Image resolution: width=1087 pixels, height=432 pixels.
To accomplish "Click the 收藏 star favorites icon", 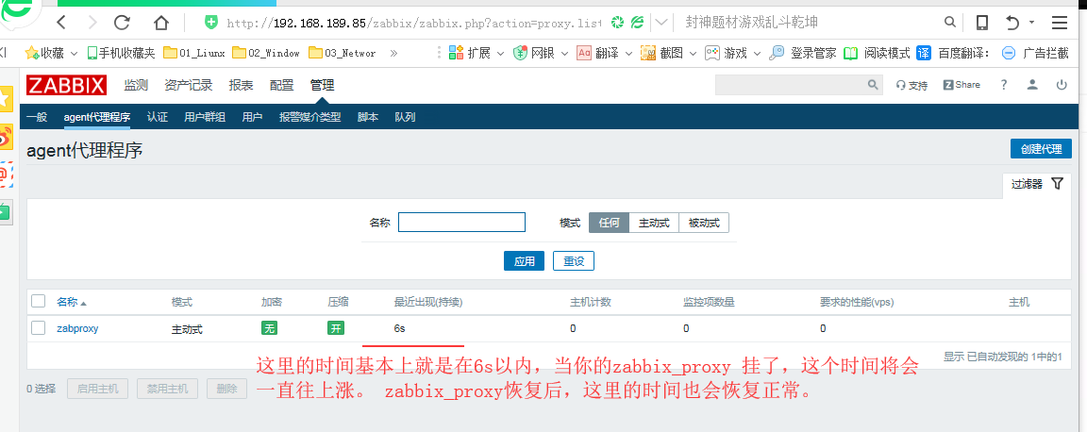I will (x=32, y=53).
